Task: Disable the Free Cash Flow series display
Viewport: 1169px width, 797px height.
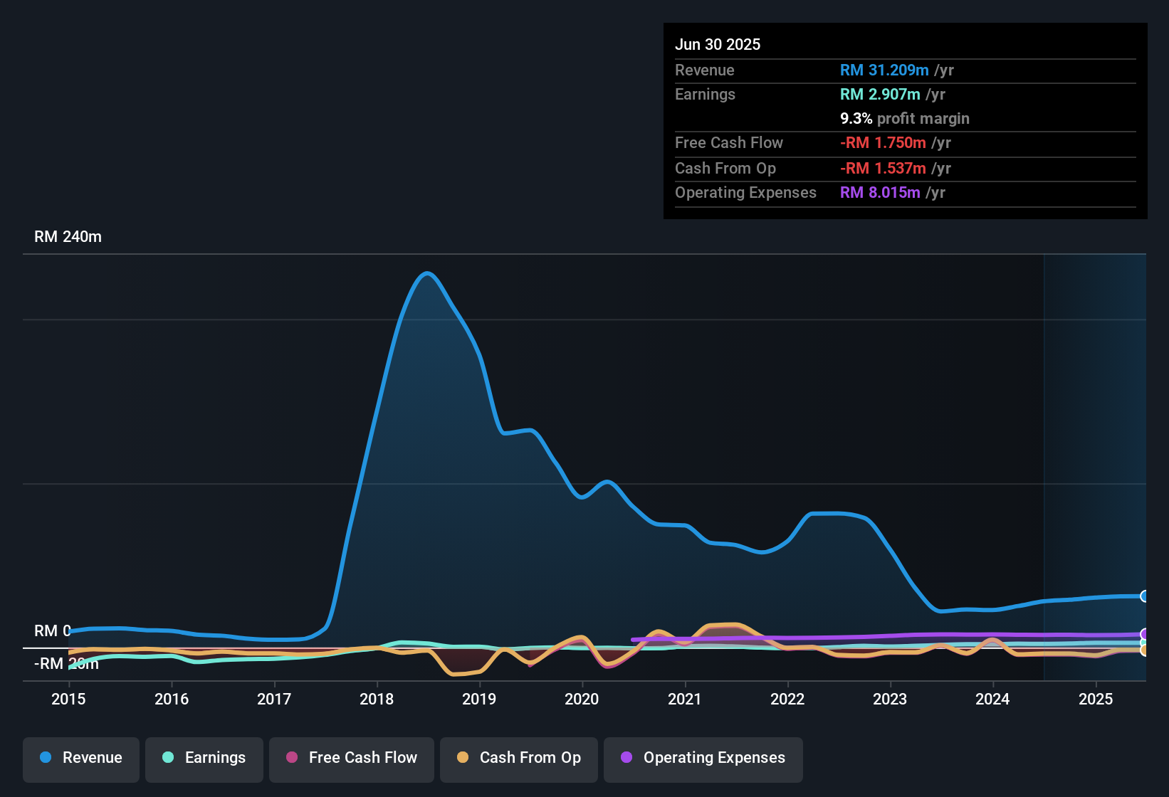Action: (x=351, y=758)
